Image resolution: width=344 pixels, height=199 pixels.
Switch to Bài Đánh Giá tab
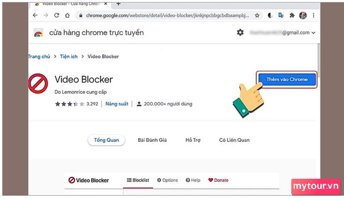pyautogui.click(x=152, y=140)
